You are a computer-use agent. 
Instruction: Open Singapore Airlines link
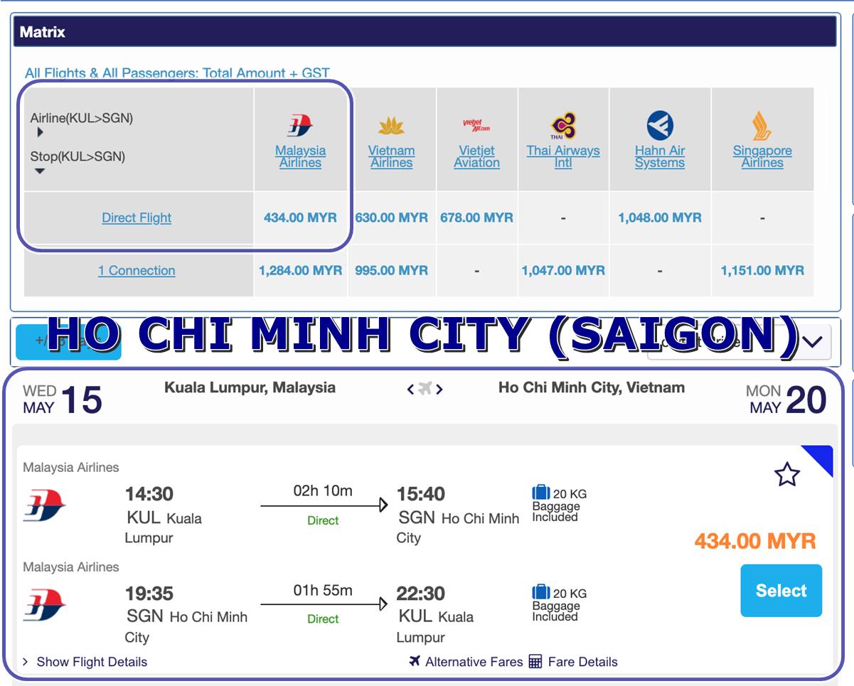pyautogui.click(x=762, y=156)
